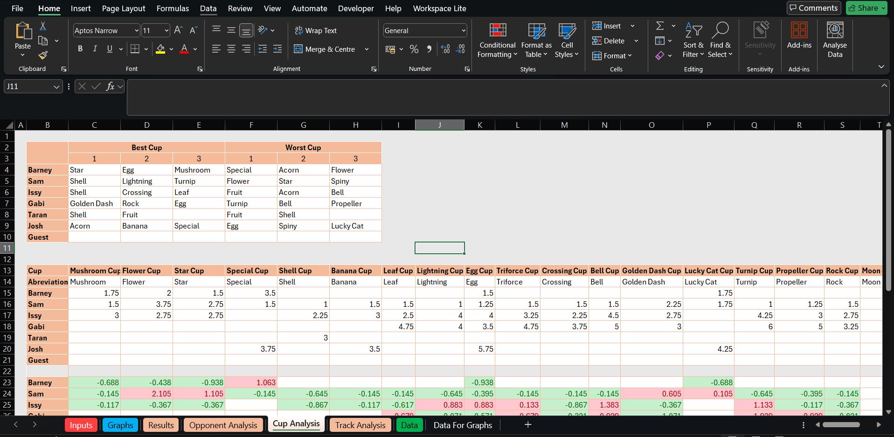The height and width of the screenshot is (437, 894).
Task: Toggle italic formatting
Action: [x=94, y=48]
